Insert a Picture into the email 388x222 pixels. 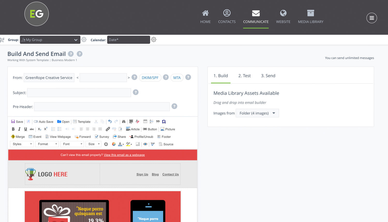click(x=168, y=129)
